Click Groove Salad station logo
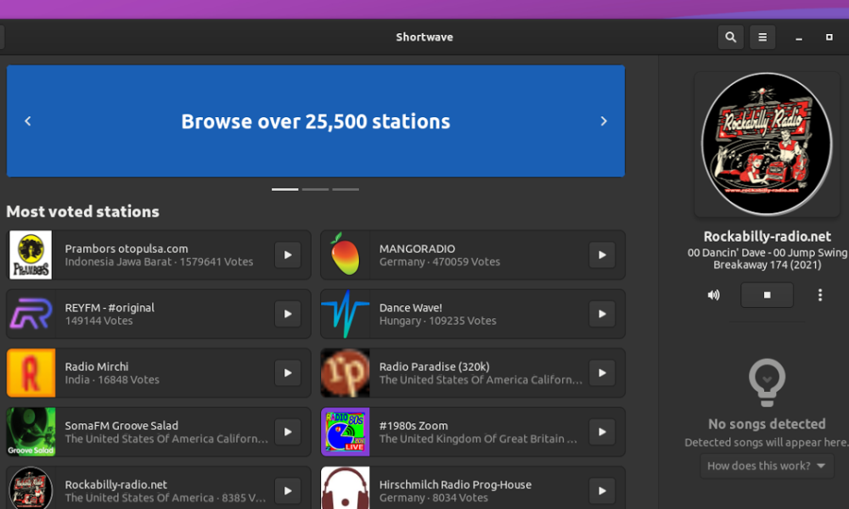This screenshot has width=849, height=509. (31, 432)
